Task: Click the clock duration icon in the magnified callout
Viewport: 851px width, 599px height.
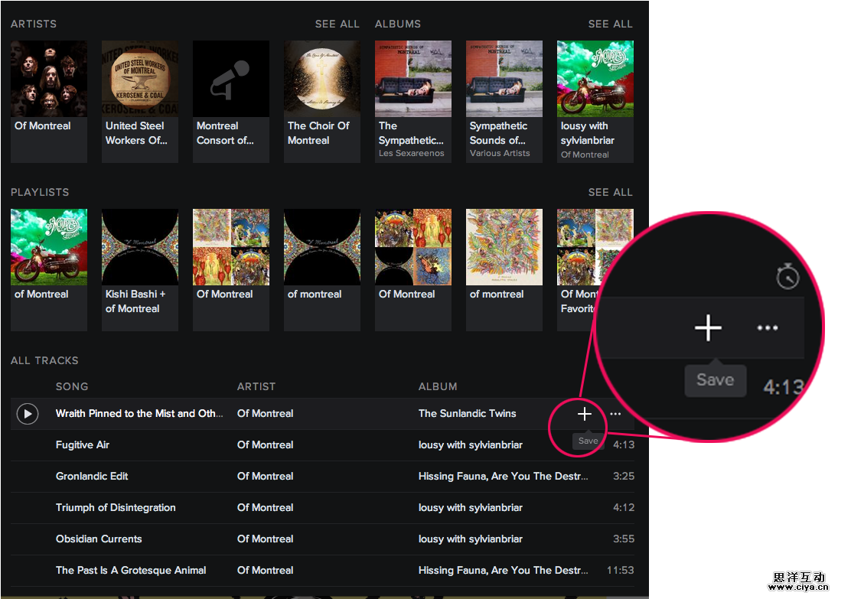Action: click(787, 278)
